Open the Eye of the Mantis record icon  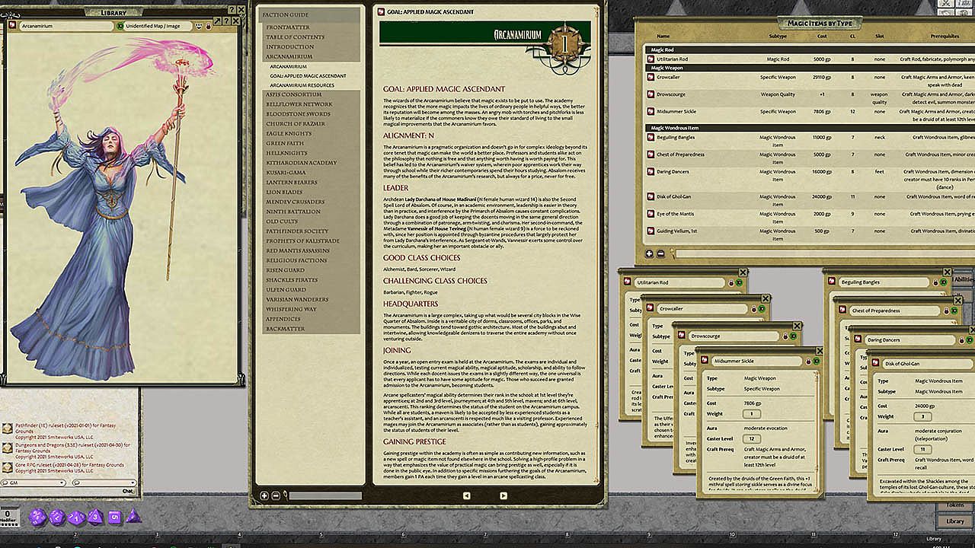(651, 215)
